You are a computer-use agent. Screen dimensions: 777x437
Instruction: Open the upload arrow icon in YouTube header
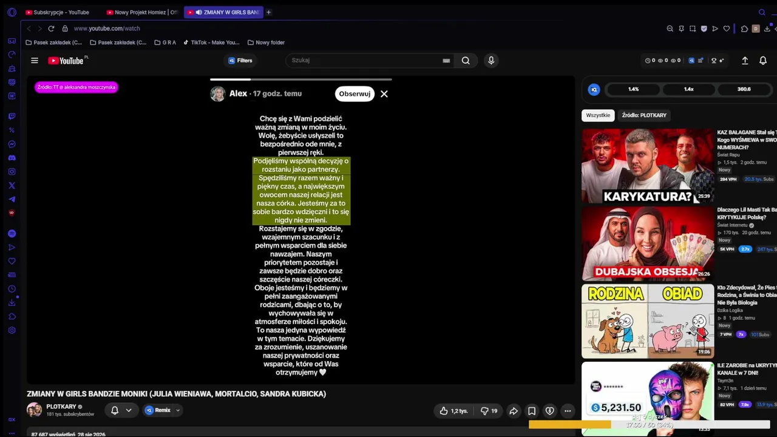[x=745, y=61]
